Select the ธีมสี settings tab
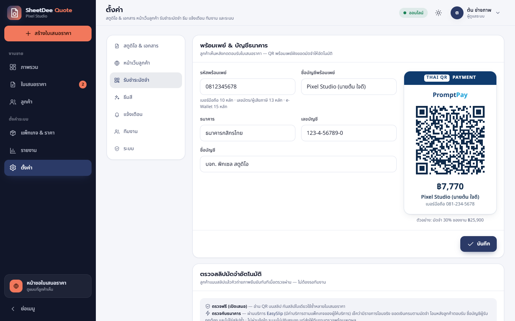 point(146,97)
